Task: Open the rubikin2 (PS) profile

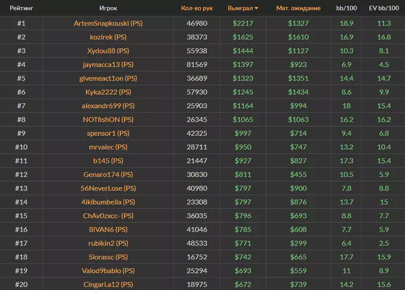Action: [x=108, y=243]
